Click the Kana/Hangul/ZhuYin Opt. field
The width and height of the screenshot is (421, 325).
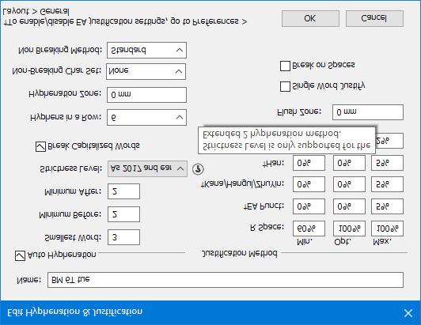point(349,184)
